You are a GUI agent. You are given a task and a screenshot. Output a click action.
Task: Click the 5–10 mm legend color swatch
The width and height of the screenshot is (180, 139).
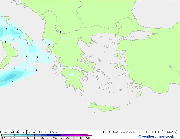tap(31, 135)
